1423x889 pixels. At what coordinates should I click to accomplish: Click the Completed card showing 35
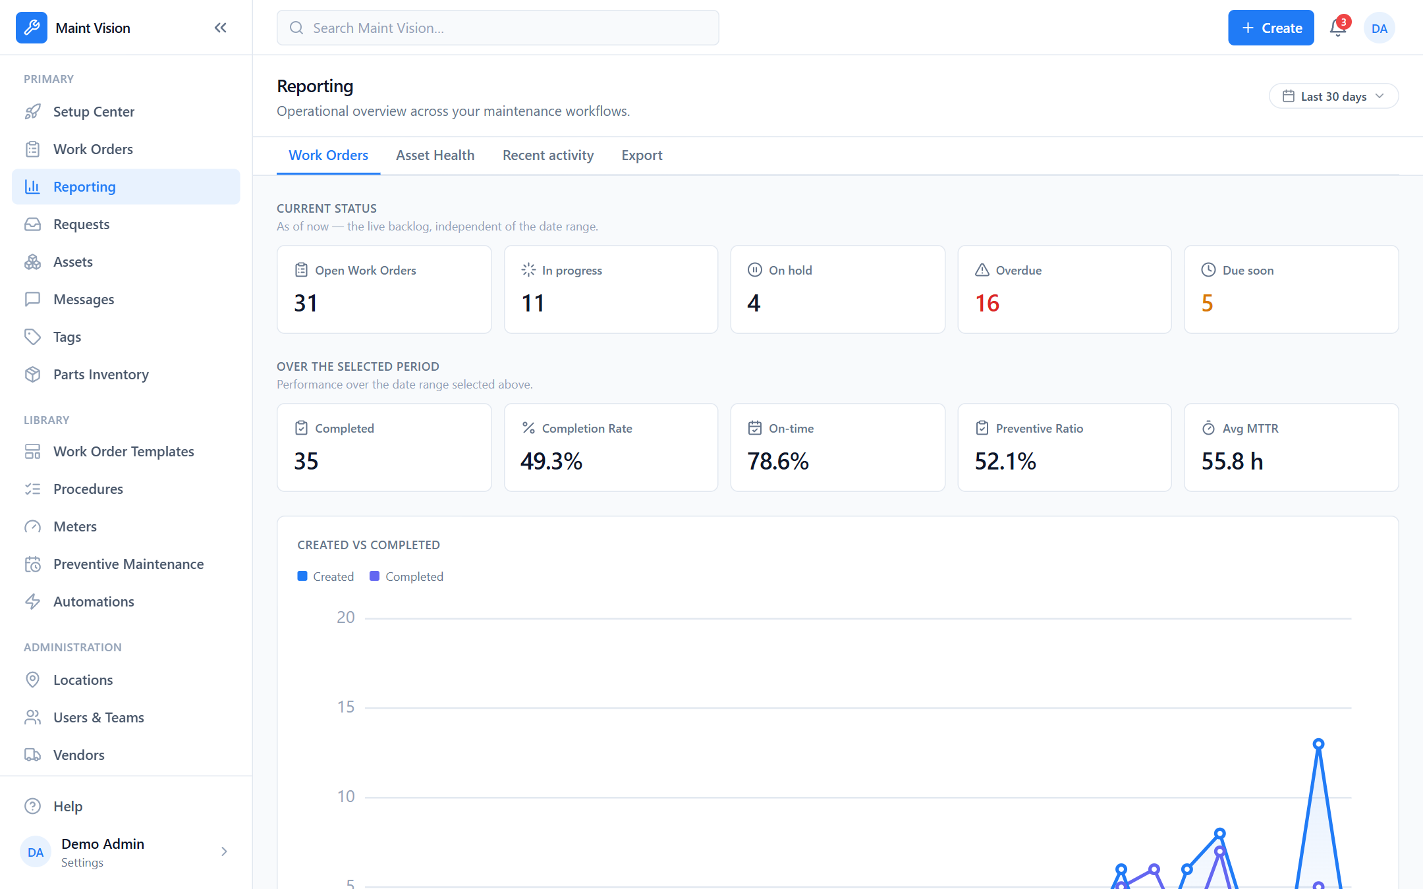click(384, 447)
